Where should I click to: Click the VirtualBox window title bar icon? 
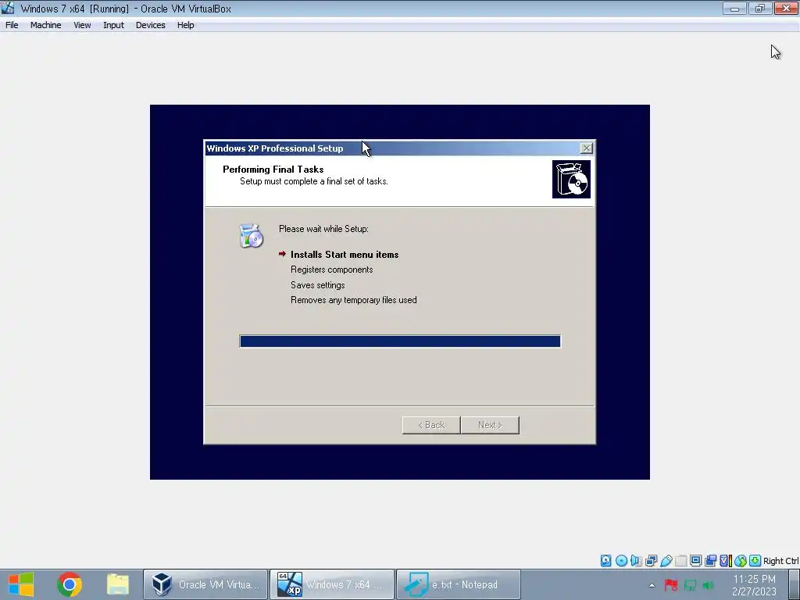[x=8, y=8]
